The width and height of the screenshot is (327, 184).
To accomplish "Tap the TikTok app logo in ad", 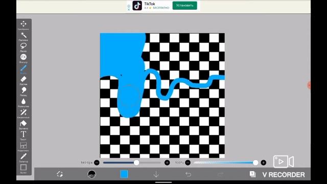I will tap(137, 6).
